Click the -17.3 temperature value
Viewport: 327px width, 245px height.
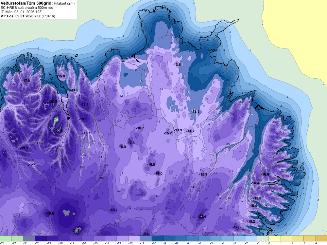pyautogui.click(x=237, y=227)
